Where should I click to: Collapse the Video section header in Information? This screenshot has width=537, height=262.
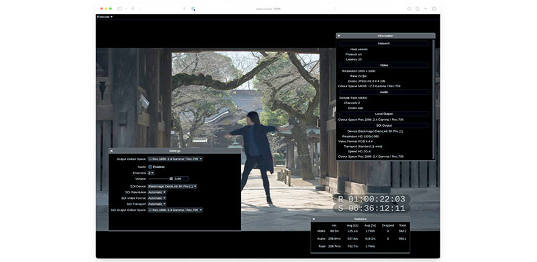[x=384, y=65]
